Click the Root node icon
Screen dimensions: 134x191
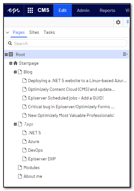tap(11, 54)
